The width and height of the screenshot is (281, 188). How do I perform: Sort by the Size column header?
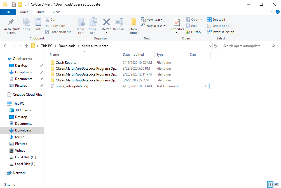[x=199, y=55]
